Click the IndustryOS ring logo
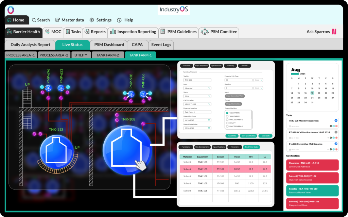 11,10
